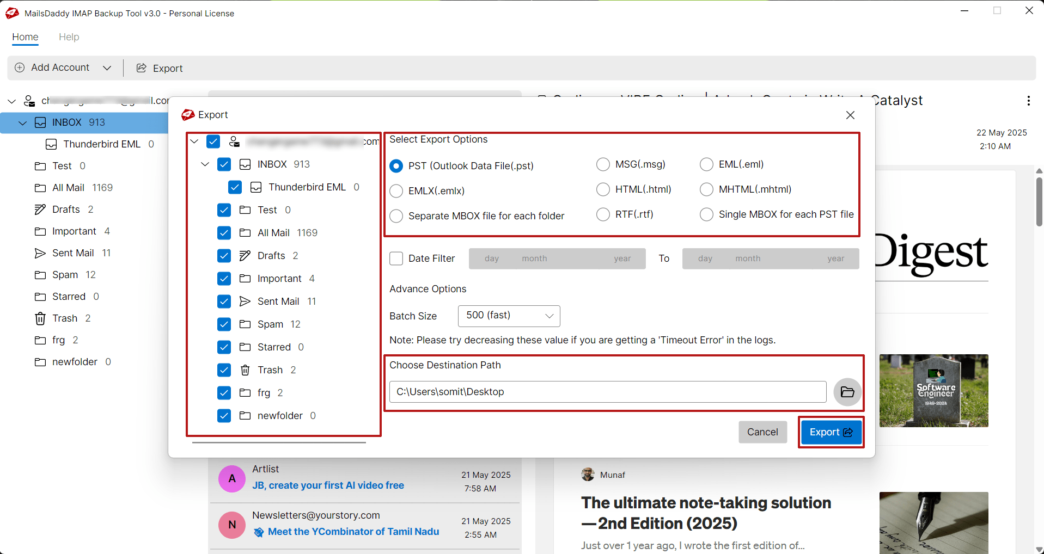The height and width of the screenshot is (554, 1044).
Task: Click the Export toolbar icon
Action: click(142, 68)
